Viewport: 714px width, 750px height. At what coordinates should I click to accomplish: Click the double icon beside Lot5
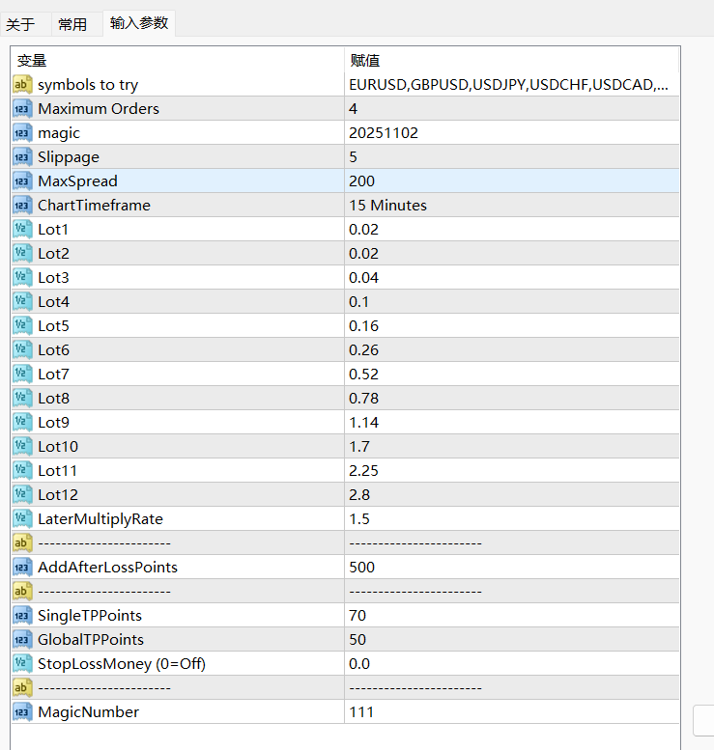click(x=22, y=325)
